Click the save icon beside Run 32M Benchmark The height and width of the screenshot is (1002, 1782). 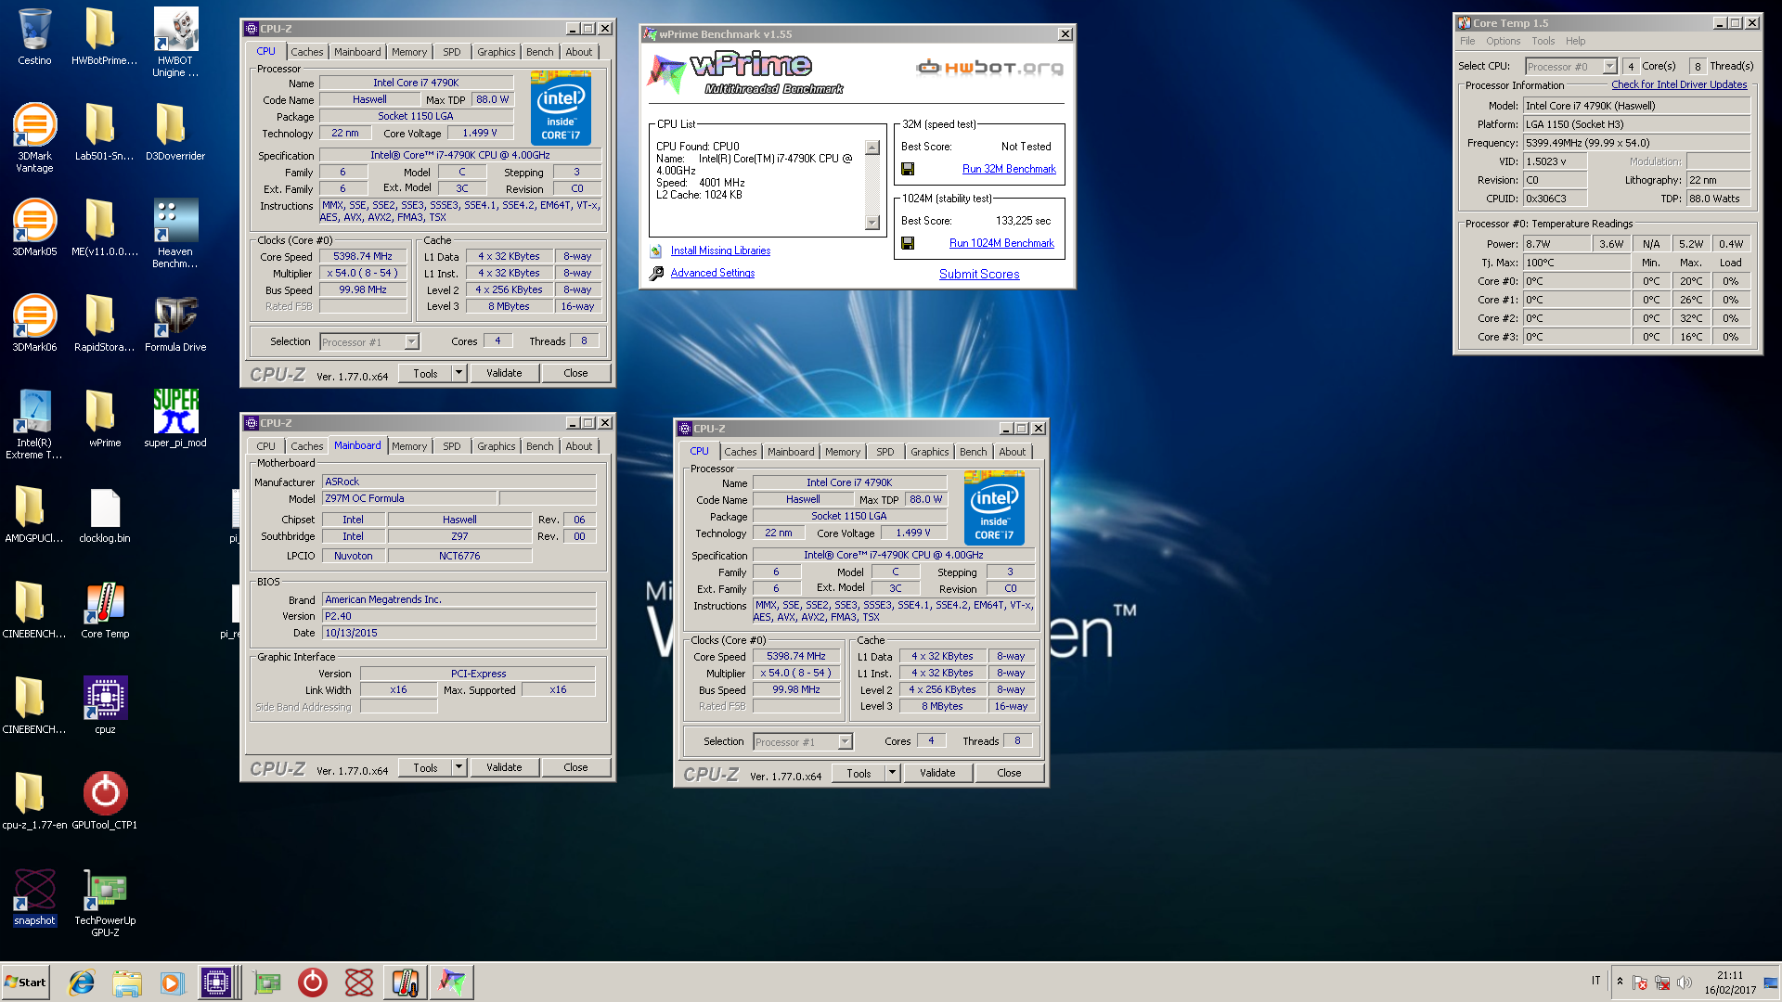(908, 169)
